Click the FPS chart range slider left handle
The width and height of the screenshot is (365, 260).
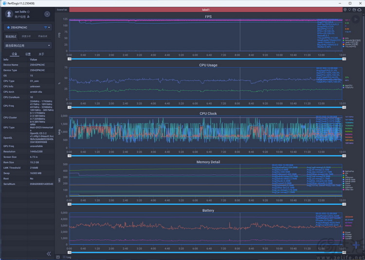[70, 59]
